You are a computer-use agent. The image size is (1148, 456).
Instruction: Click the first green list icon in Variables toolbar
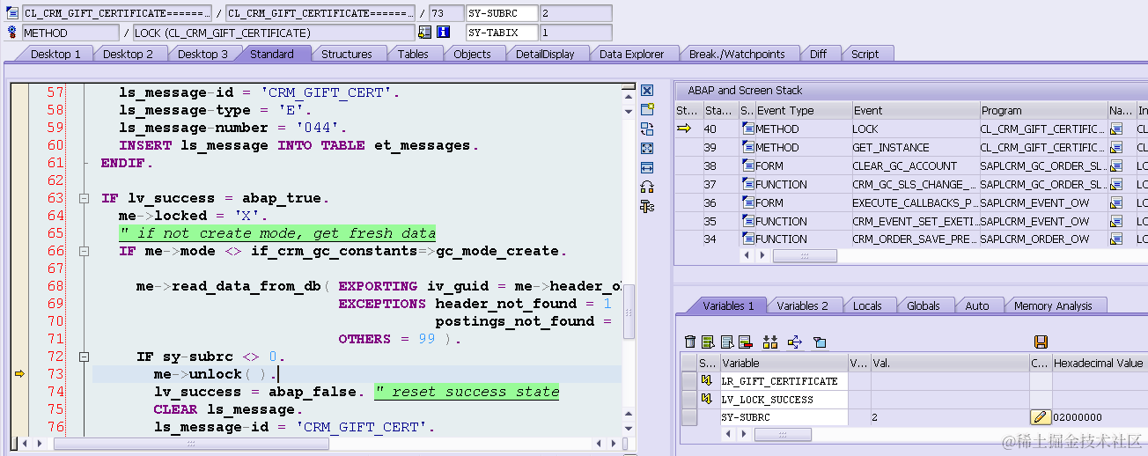708,342
